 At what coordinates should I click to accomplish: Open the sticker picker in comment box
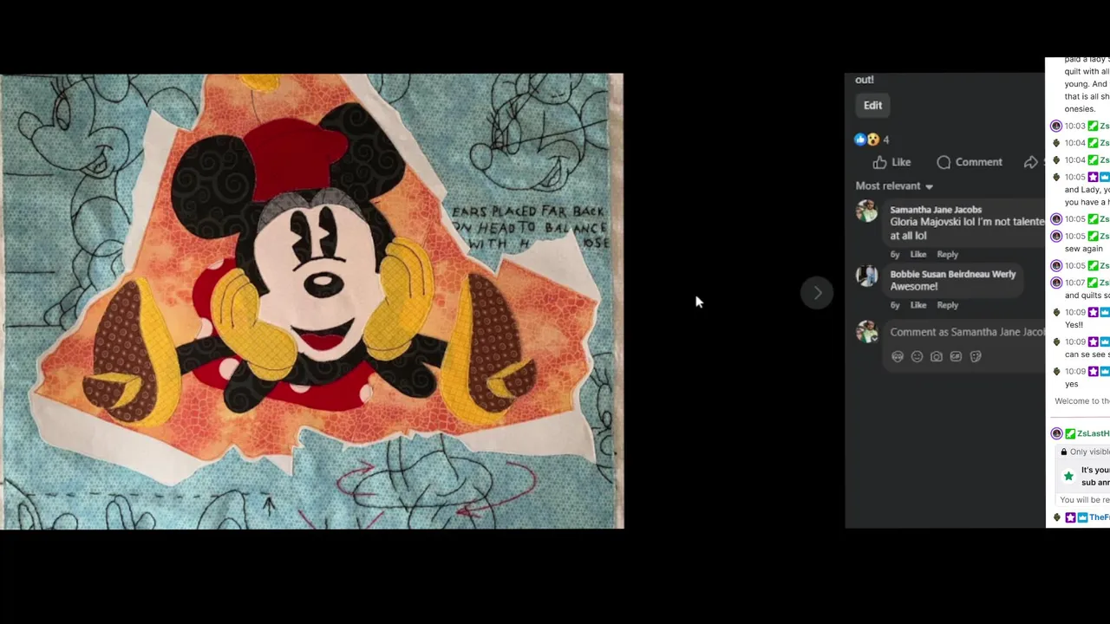(976, 356)
